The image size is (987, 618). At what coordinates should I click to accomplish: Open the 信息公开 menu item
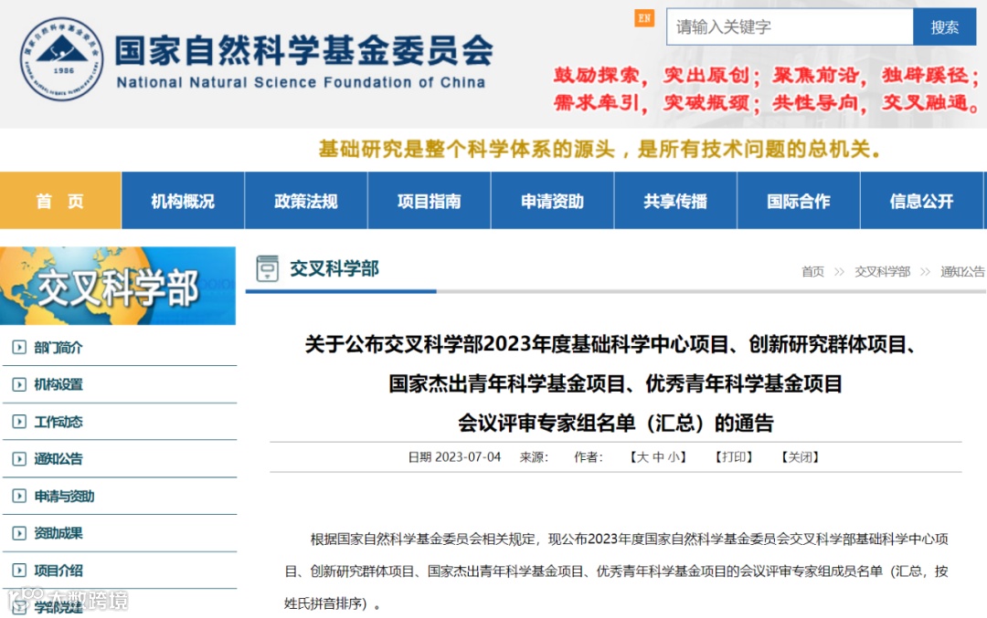921,201
